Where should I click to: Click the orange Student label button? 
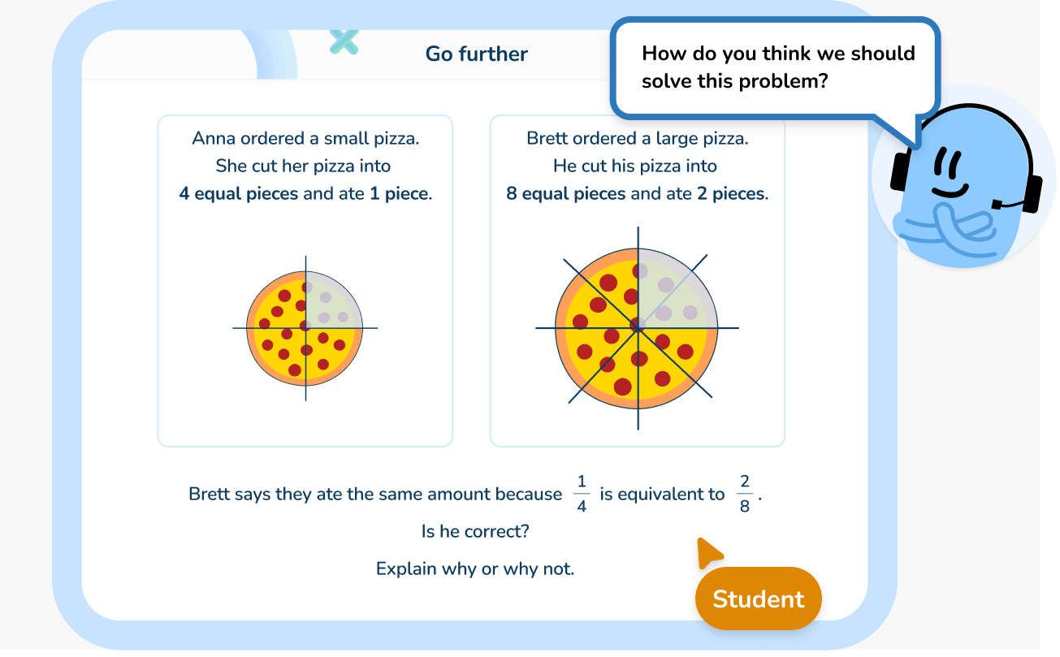pyautogui.click(x=759, y=599)
